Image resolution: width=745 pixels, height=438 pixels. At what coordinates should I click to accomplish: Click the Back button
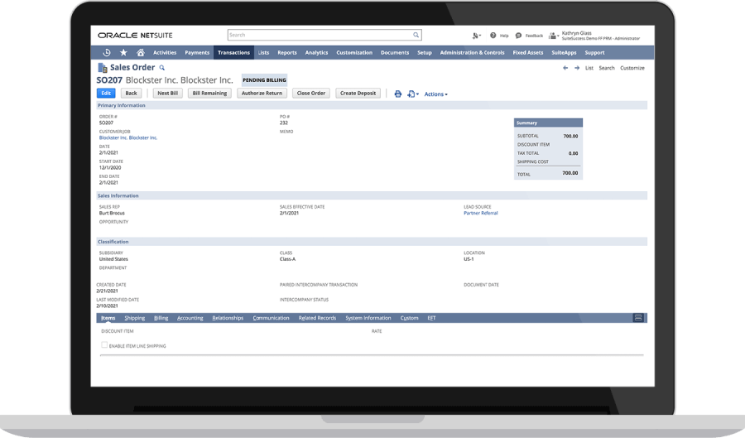point(131,93)
